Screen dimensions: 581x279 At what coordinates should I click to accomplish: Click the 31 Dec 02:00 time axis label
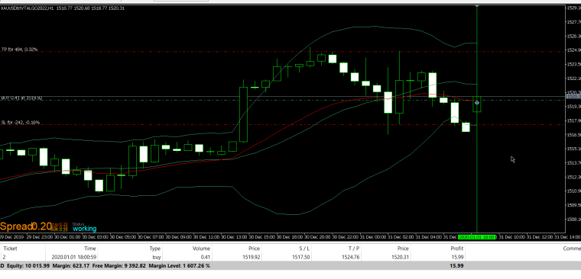point(401,237)
